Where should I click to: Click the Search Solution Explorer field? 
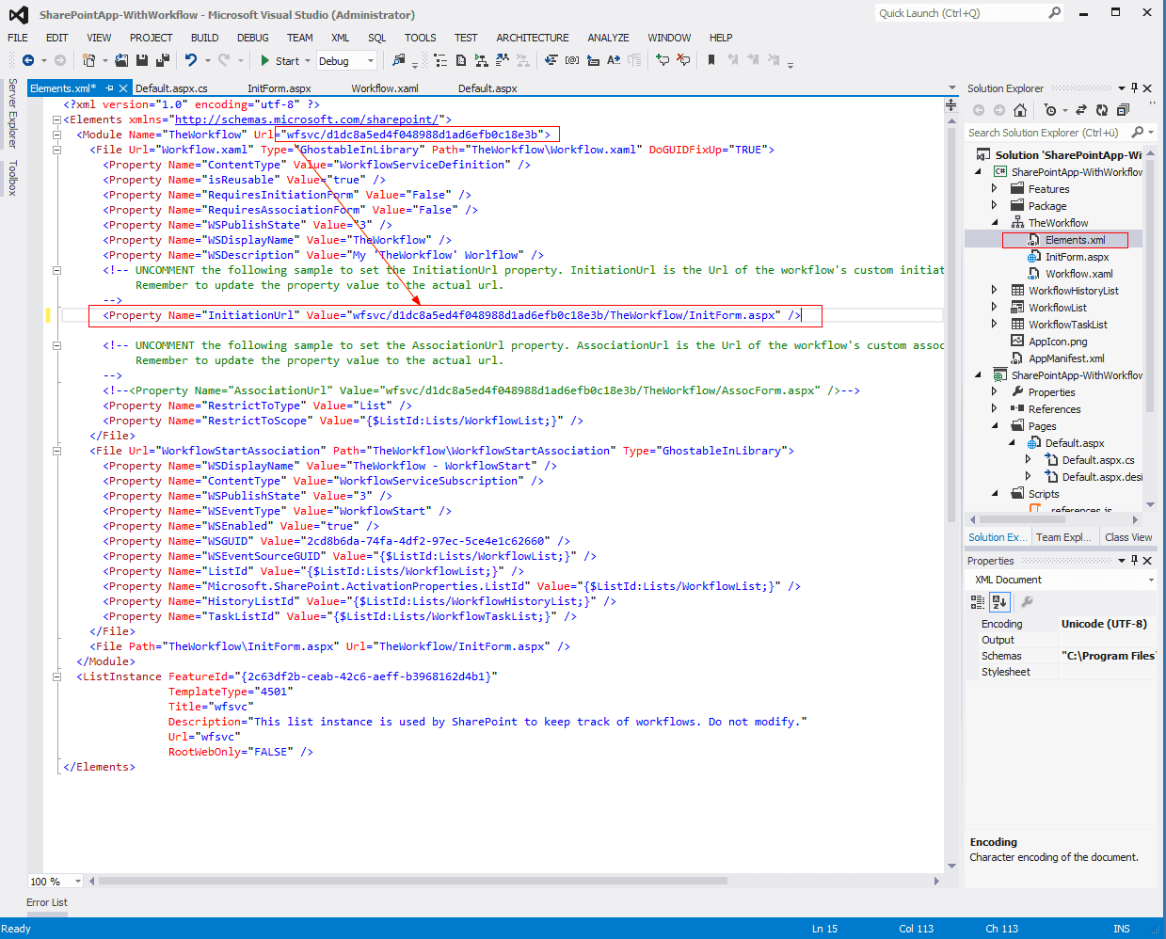tap(1045, 133)
